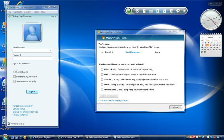Open the Help dropdown in Messenger header
Image resolution: width=224 pixels, height=140 pixels.
[53, 17]
